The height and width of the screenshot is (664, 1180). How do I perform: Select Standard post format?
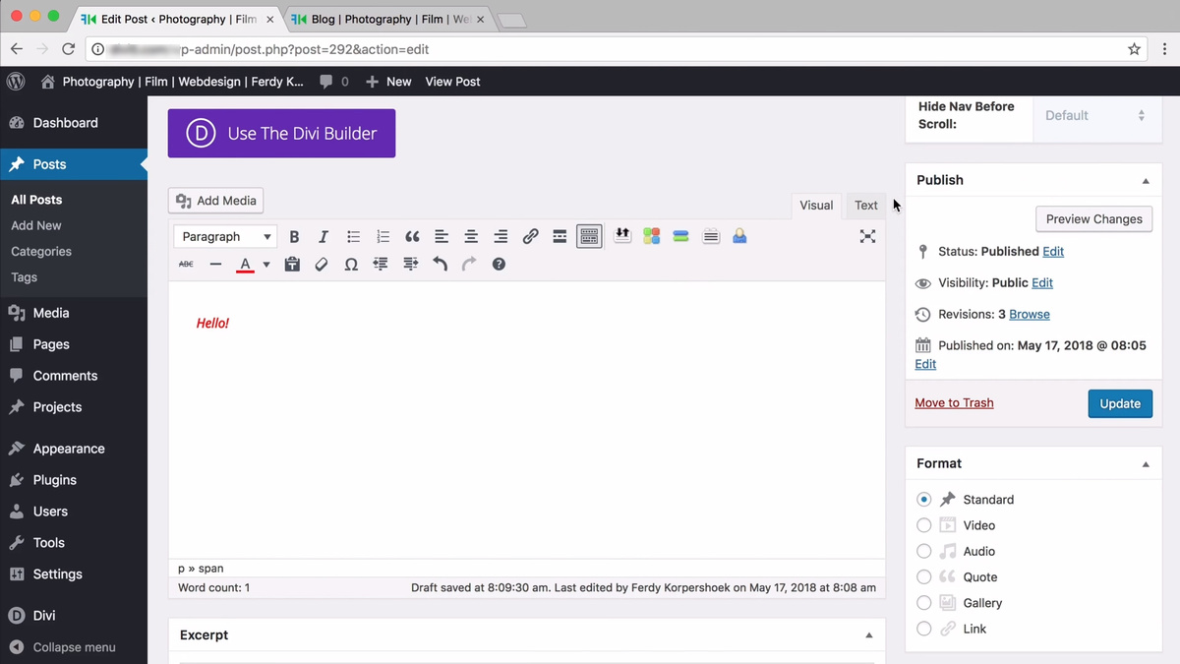click(923, 500)
